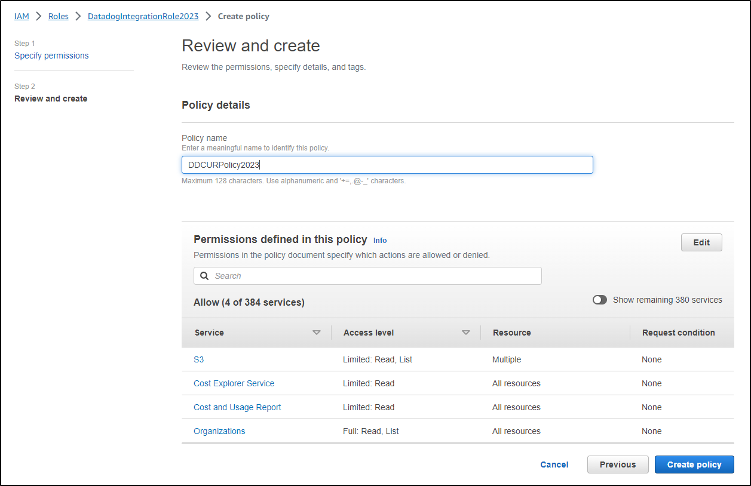
Task: Click 'Limited: Read' in Cost and Usage Report row
Action: pos(369,407)
